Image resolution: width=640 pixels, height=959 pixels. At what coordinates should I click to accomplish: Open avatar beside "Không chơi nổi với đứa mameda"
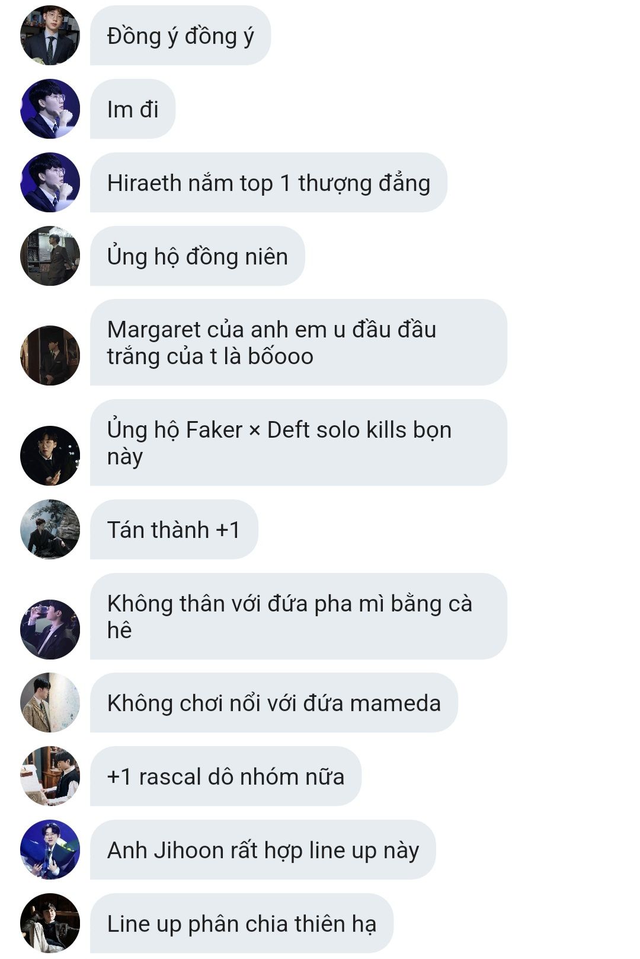[50, 702]
